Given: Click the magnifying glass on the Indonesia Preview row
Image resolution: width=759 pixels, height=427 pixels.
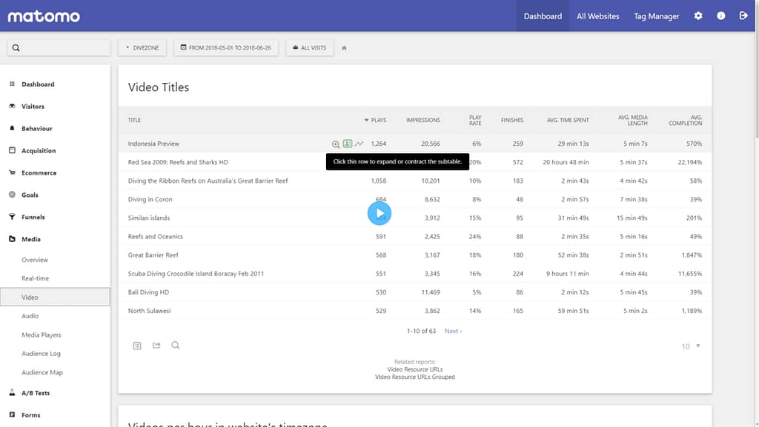Looking at the screenshot, I should coord(335,143).
